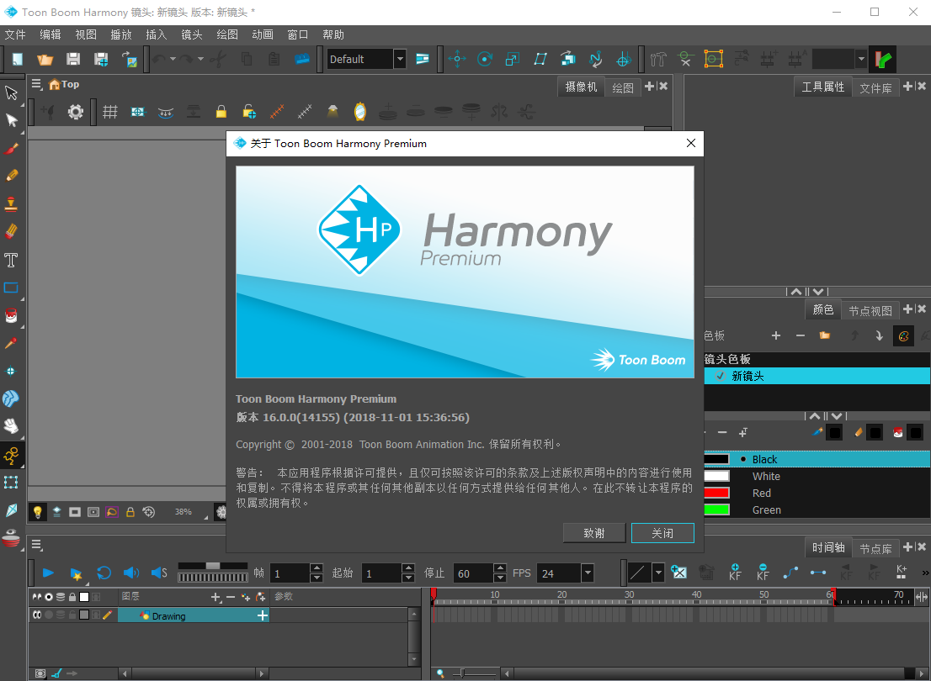Image resolution: width=931 pixels, height=681 pixels.
Task: Select the Text tool
Action: 11,260
